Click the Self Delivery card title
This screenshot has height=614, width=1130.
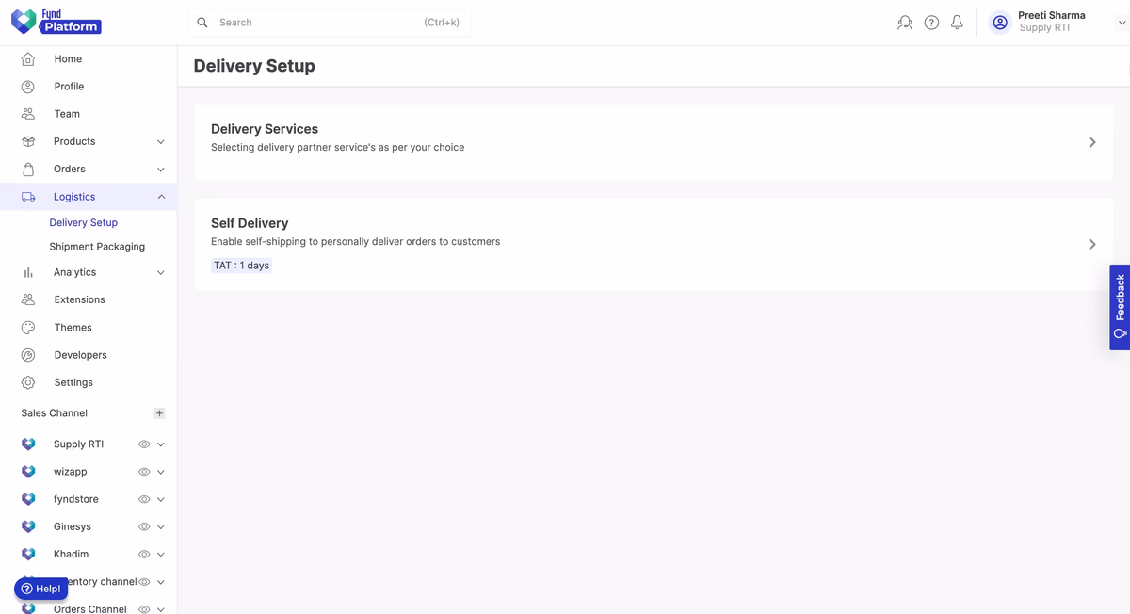pyautogui.click(x=250, y=223)
